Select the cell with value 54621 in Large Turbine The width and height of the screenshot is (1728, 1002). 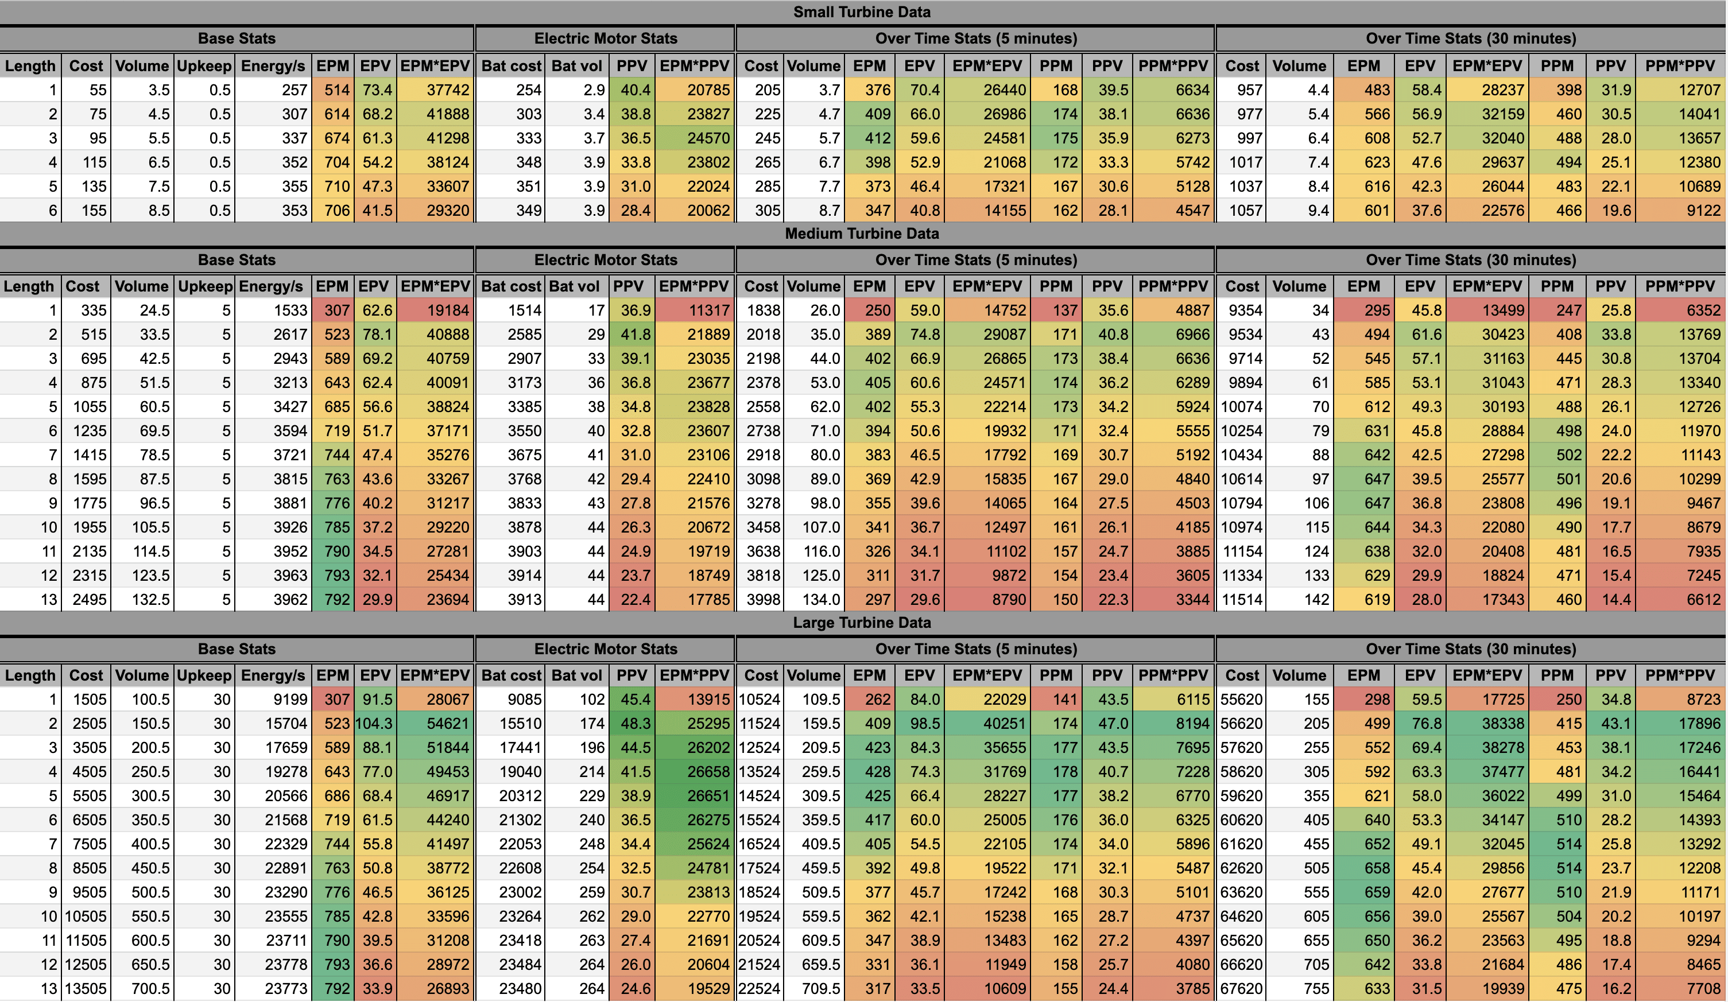pyautogui.click(x=436, y=723)
